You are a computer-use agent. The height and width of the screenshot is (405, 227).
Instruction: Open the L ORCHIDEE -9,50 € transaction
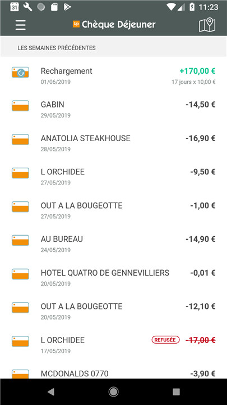point(113,177)
